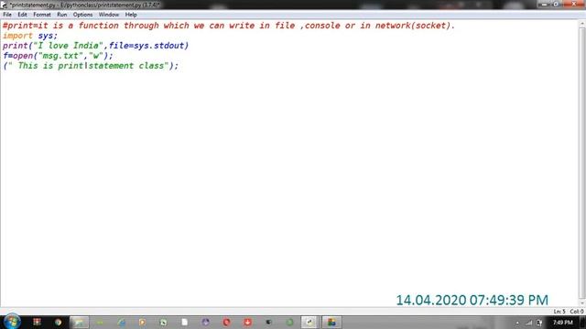Viewport: 586px width, 329px height.
Task: Open the colorful blocks taskbar icon
Action: [x=331, y=323]
